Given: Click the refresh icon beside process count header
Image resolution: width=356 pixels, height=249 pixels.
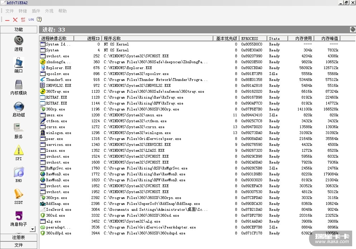Looking at the screenshot, I should pyautogui.click(x=353, y=29).
